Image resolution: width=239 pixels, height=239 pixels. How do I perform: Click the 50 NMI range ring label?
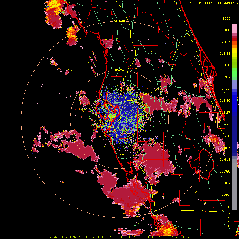click(119, 70)
